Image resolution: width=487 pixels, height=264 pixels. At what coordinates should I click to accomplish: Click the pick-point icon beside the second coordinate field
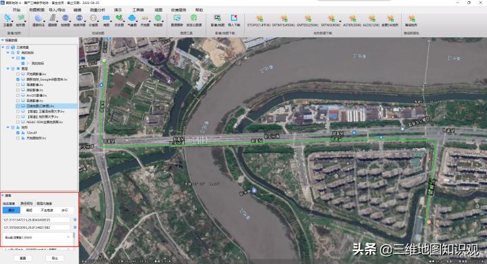coord(75,227)
